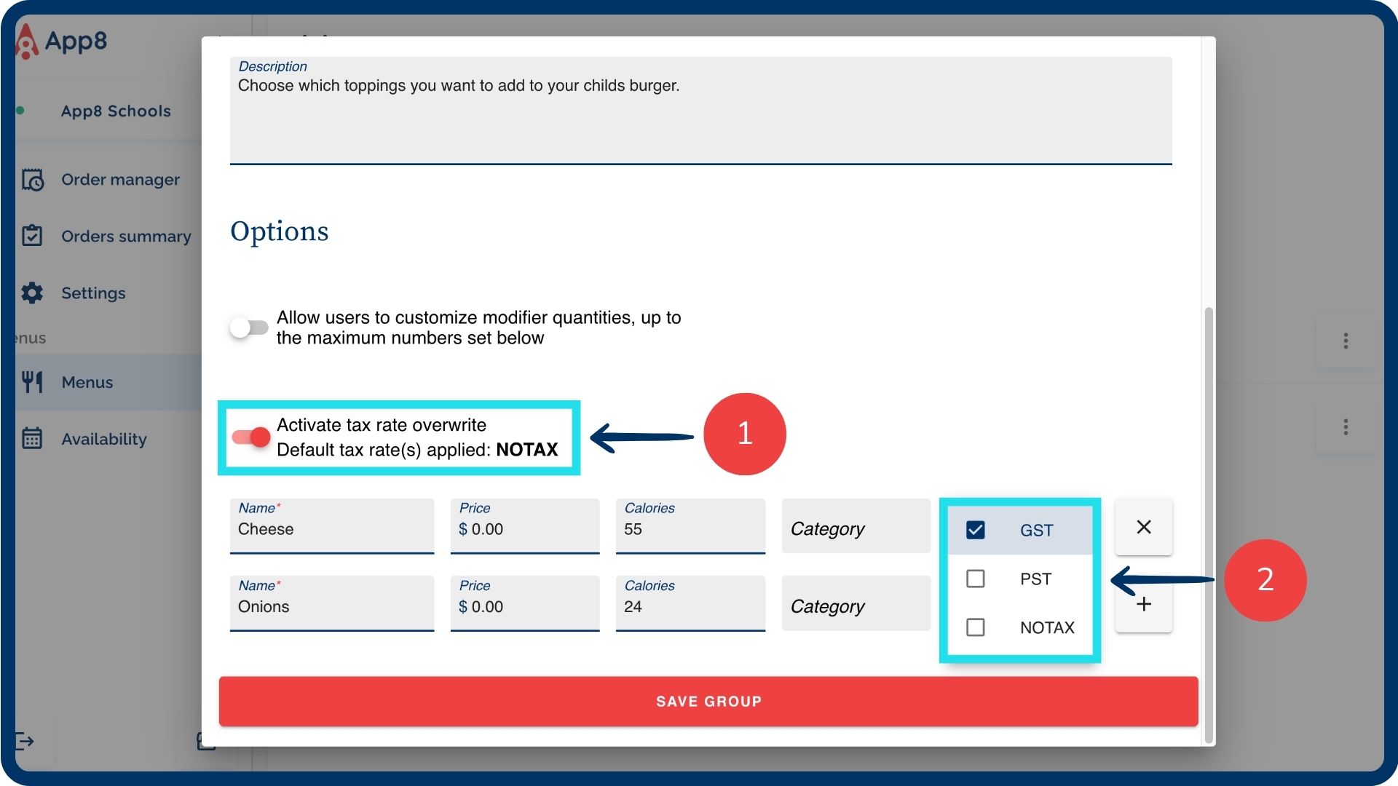The width and height of the screenshot is (1398, 786).
Task: Click the Availability calendar icon
Action: coord(33,439)
